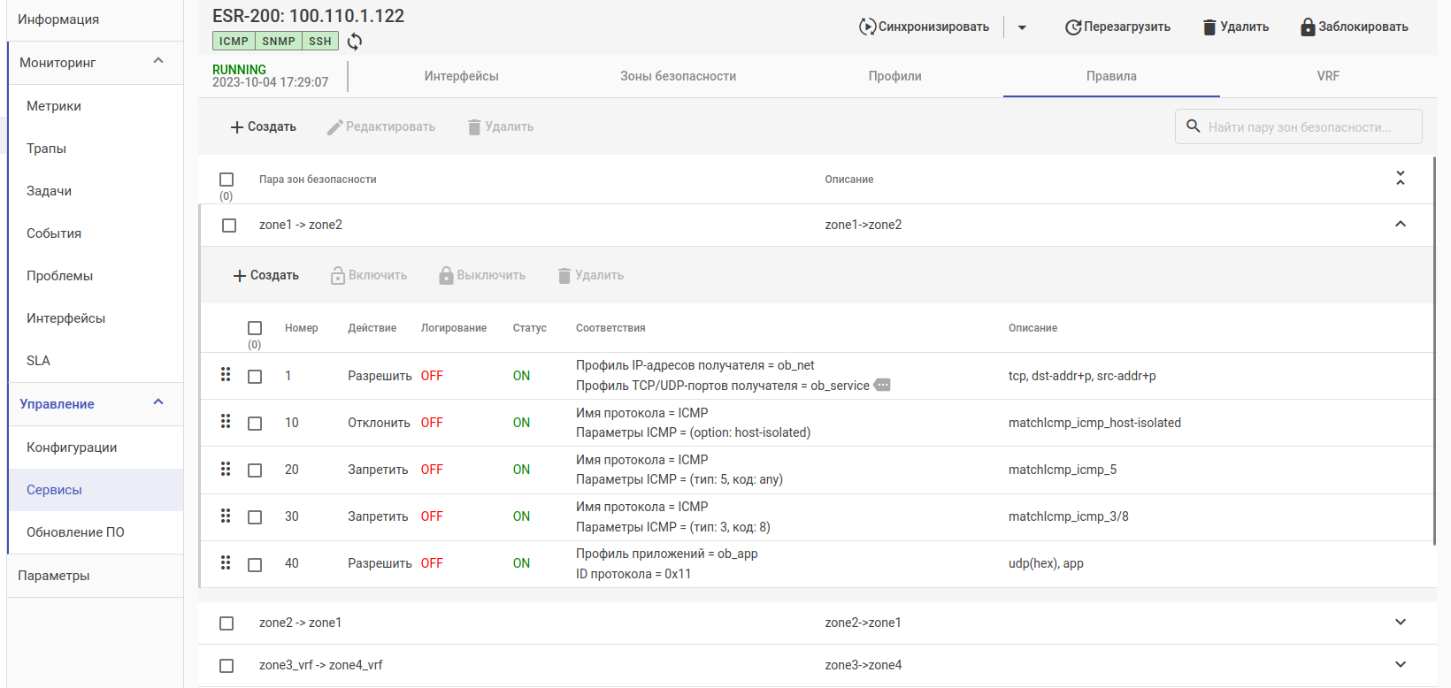Click the trash icon to delete device
Image resolution: width=1451 pixels, height=688 pixels.
tap(1209, 27)
